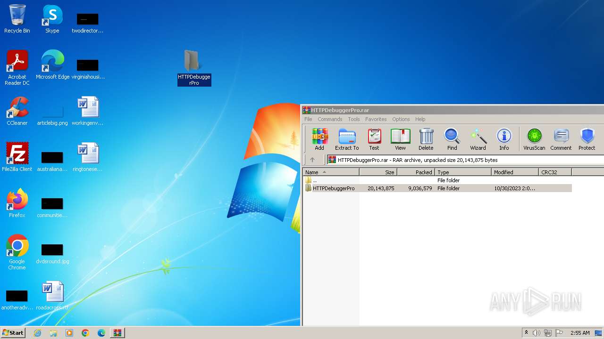Click the View toolbar icon
The width and height of the screenshot is (604, 339).
click(x=400, y=139)
